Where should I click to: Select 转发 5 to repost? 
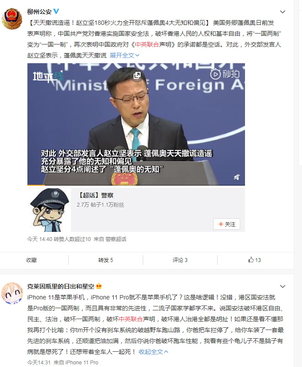tap(106, 260)
